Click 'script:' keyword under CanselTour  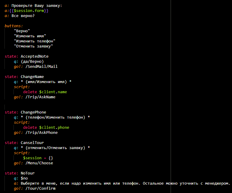(x=22, y=153)
